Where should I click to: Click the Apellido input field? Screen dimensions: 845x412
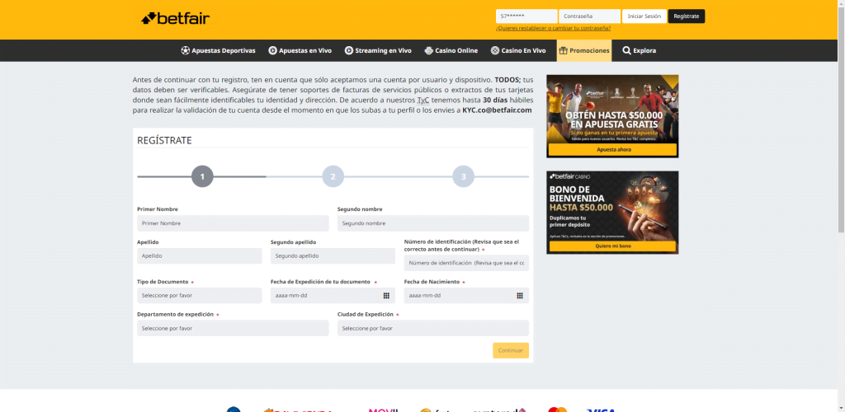[200, 256]
